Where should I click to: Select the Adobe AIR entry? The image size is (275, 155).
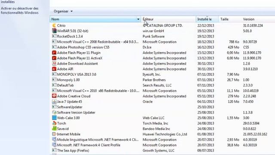point(65,69)
